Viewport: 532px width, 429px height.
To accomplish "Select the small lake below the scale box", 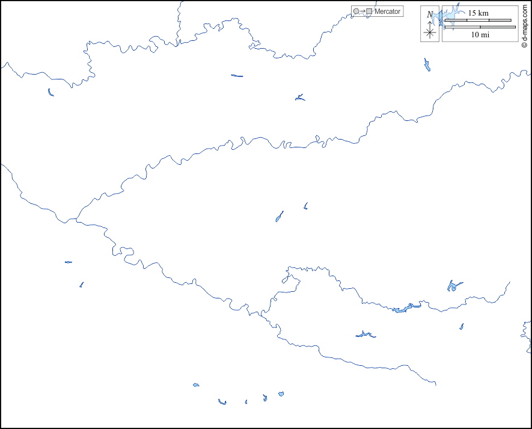I will click(427, 65).
